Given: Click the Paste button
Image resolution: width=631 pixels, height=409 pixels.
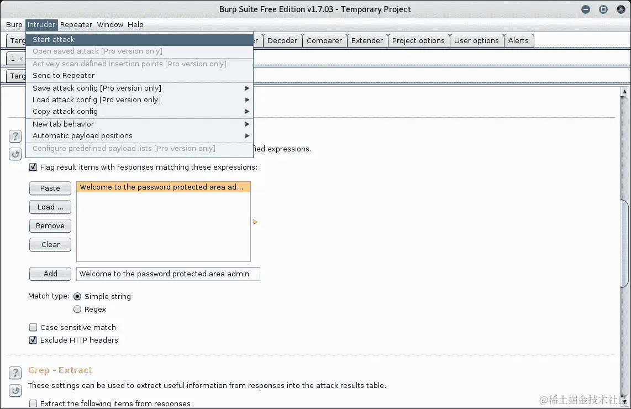Looking at the screenshot, I should tap(50, 188).
